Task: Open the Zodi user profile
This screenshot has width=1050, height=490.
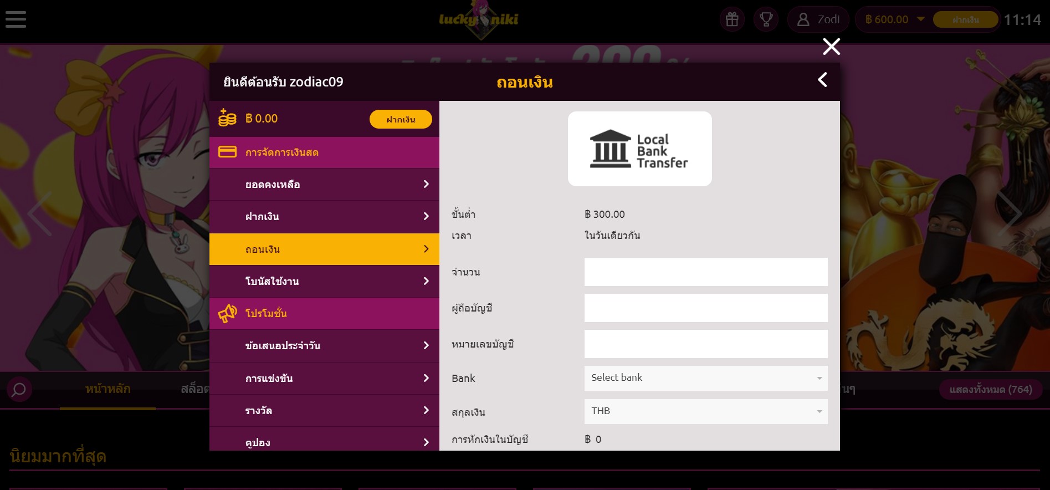Action: click(818, 19)
